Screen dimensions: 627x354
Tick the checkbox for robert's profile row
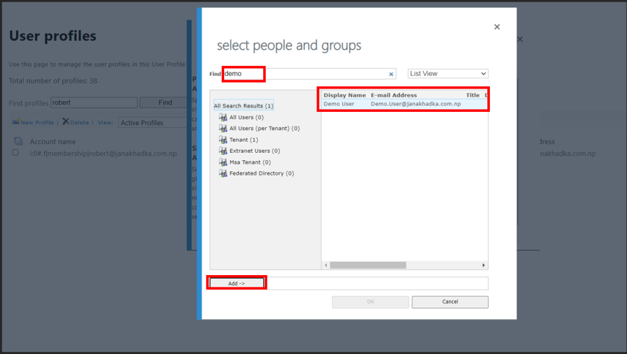15,152
